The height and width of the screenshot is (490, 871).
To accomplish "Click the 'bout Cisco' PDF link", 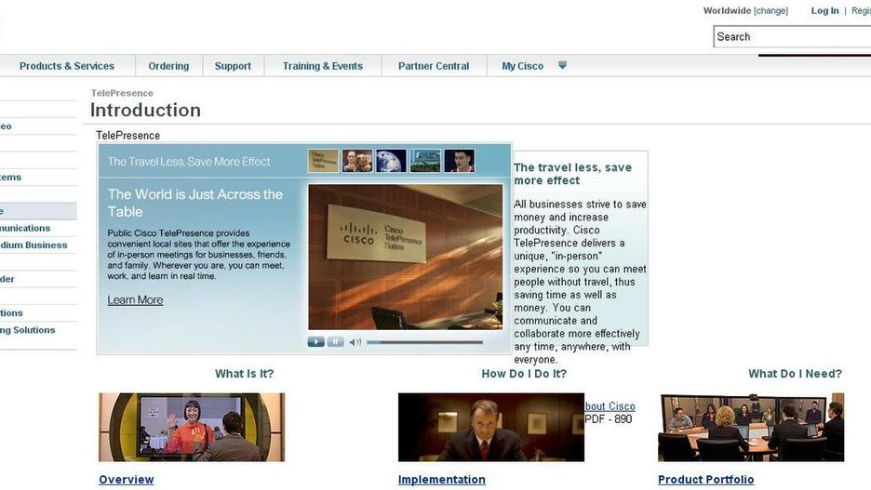I will [610, 406].
